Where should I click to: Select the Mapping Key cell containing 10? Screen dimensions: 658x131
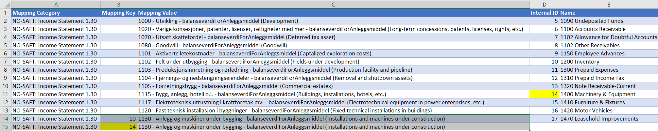(x=119, y=119)
